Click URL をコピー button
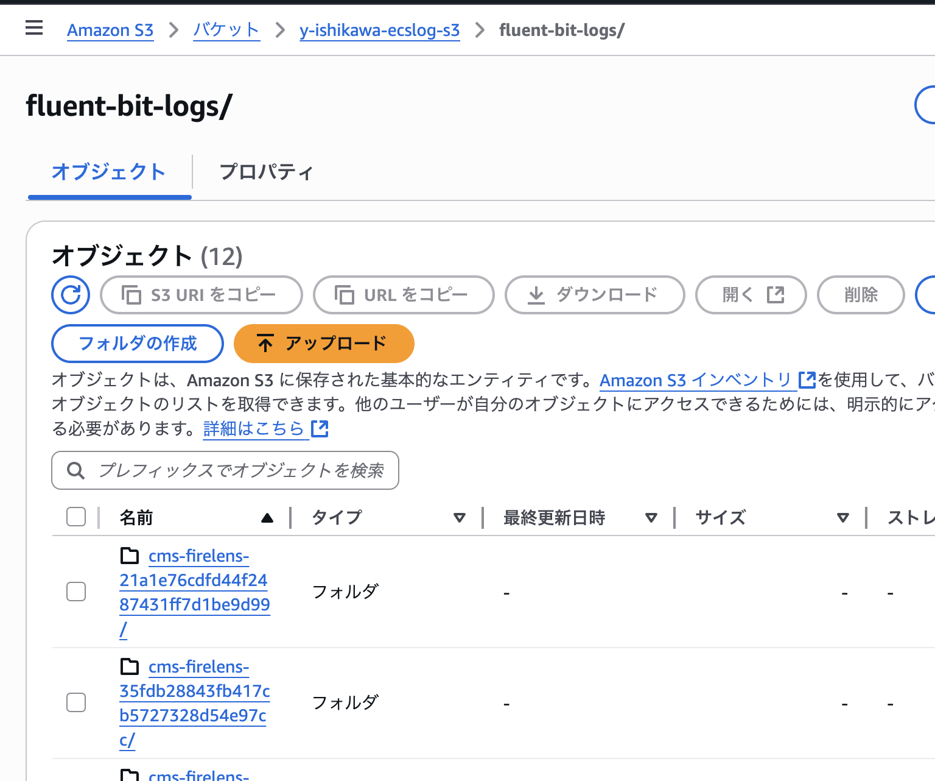 pos(404,295)
